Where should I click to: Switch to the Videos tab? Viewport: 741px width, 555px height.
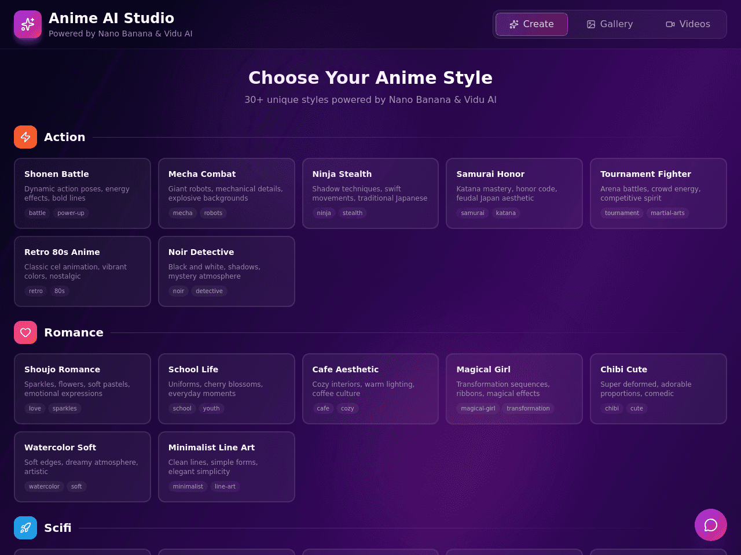(688, 24)
